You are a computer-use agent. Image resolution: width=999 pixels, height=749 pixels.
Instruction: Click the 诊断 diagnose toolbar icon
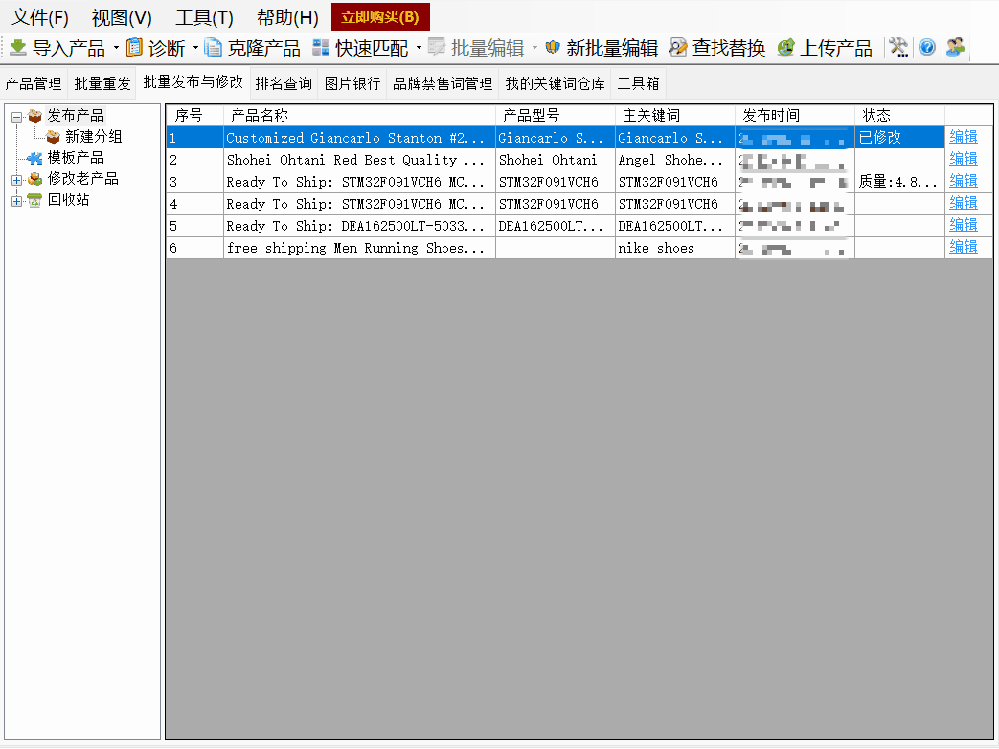click(x=135, y=47)
